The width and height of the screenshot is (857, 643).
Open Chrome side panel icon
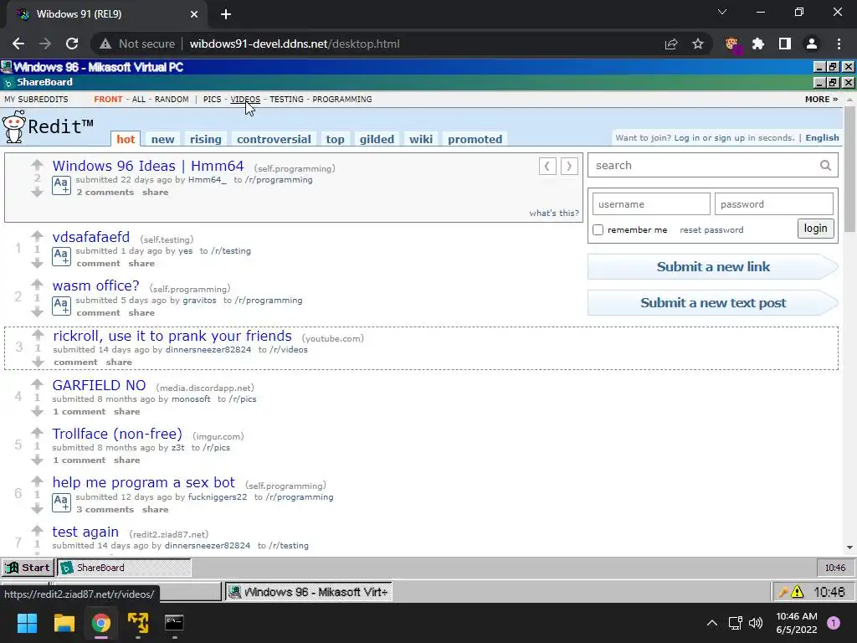pyautogui.click(x=785, y=44)
